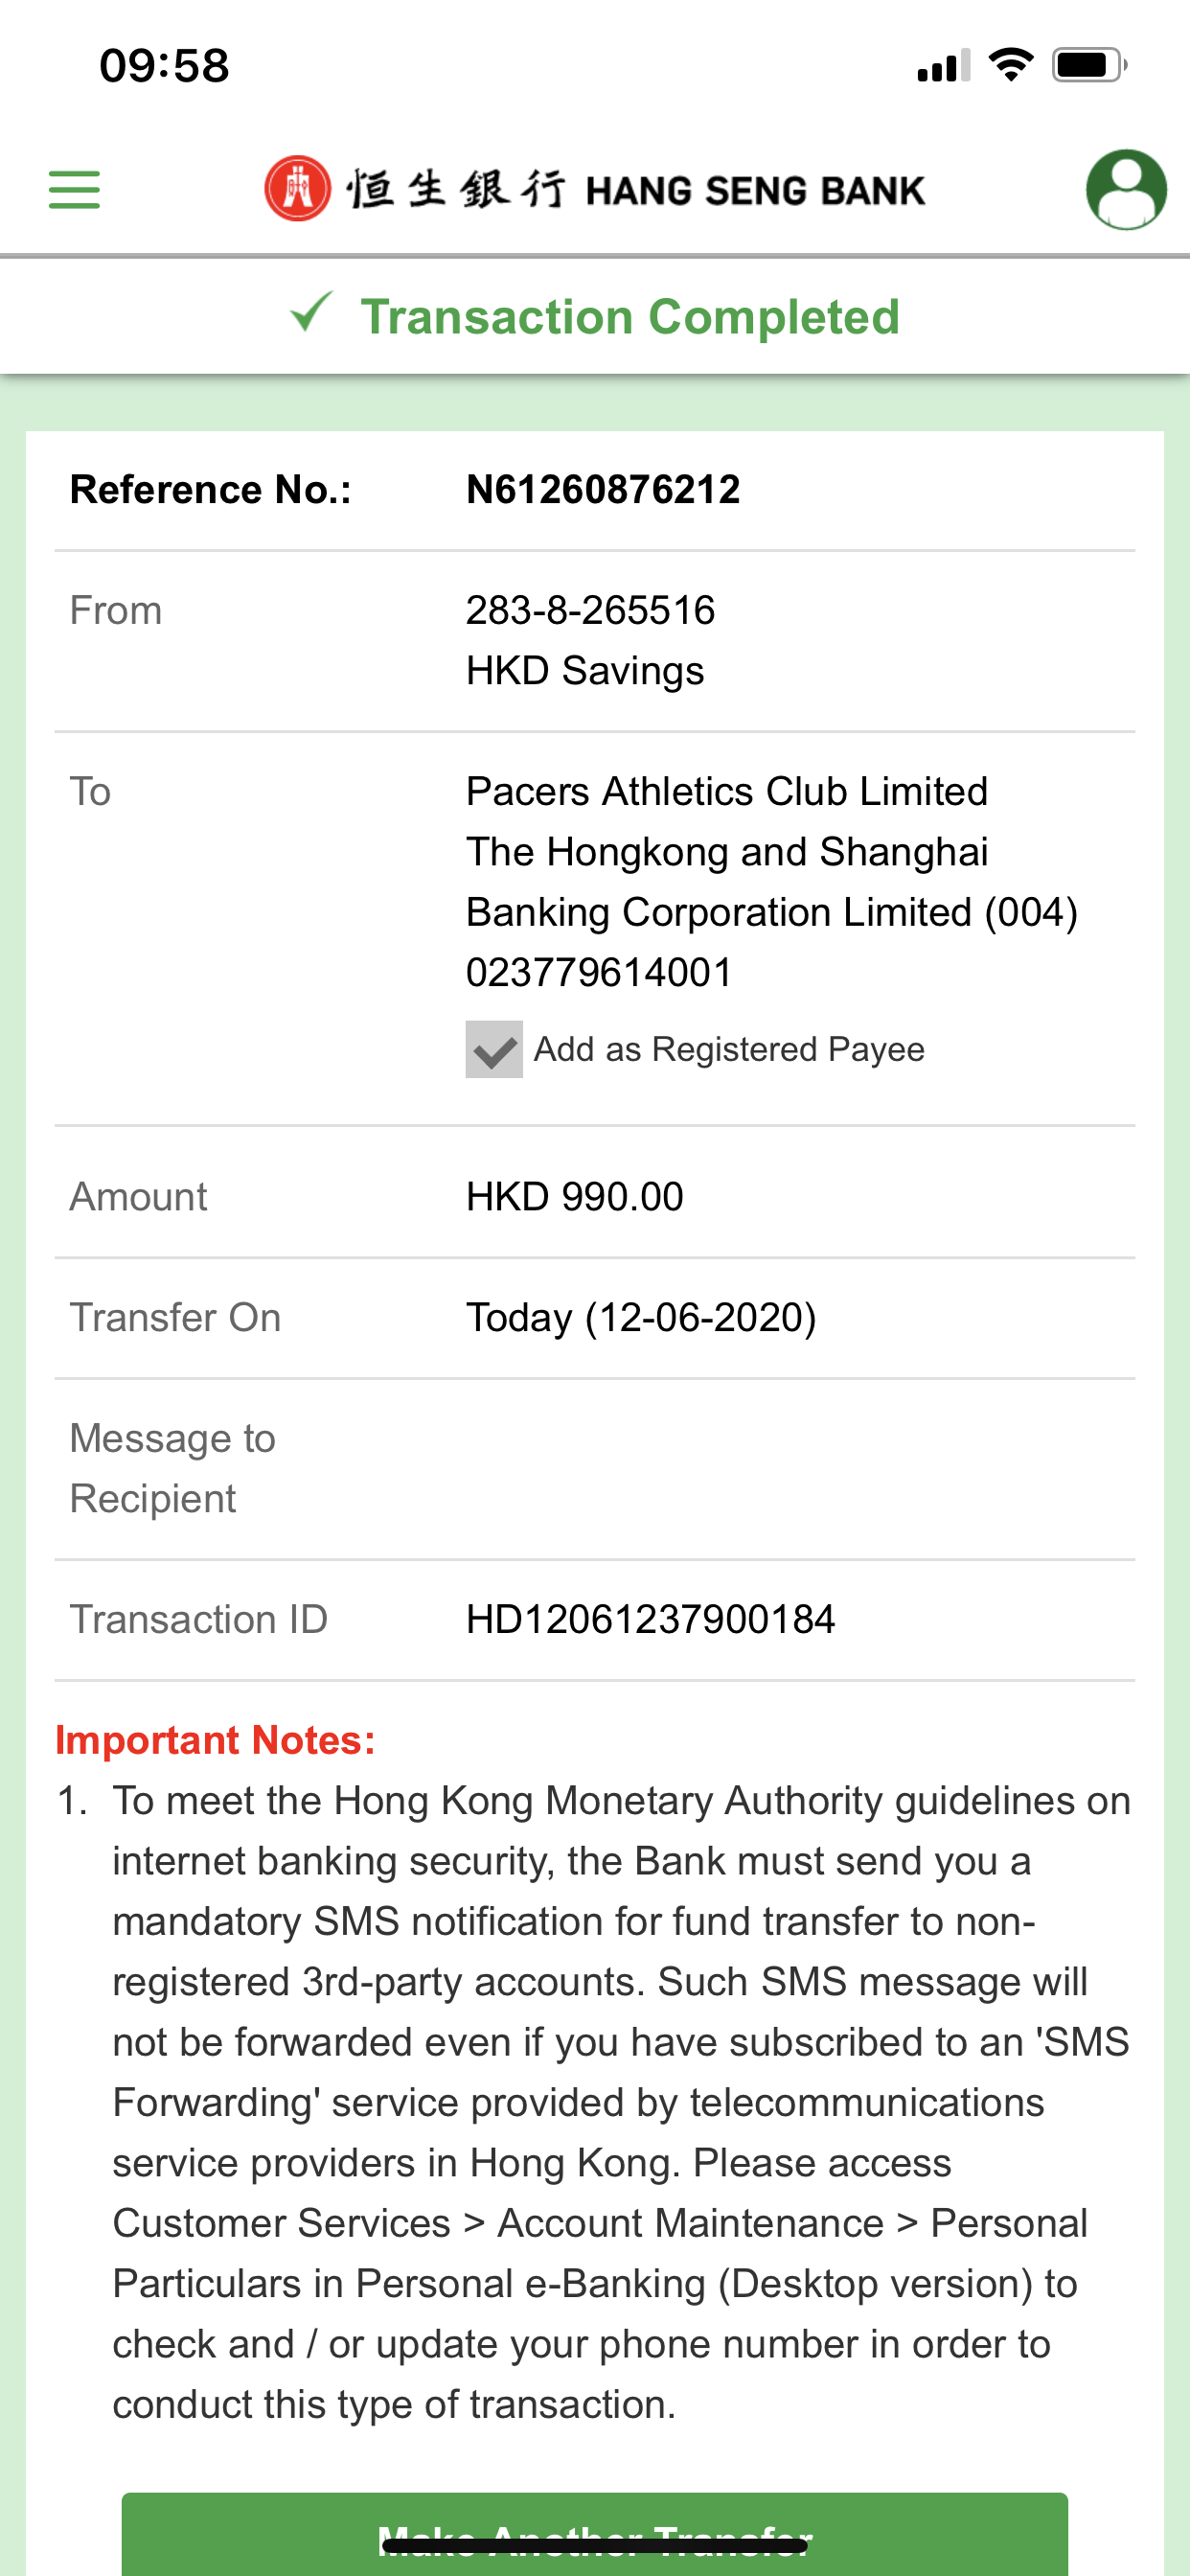Tap the HKD 990.00 amount
This screenshot has height=2576, width=1190.
pyautogui.click(x=574, y=1196)
